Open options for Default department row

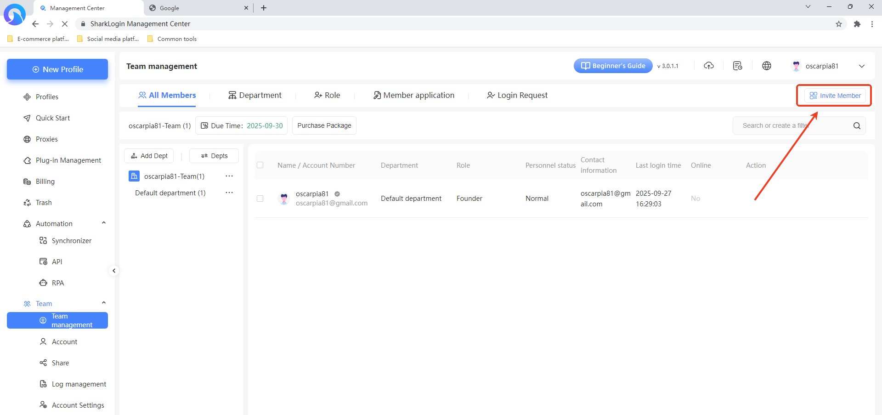229,193
